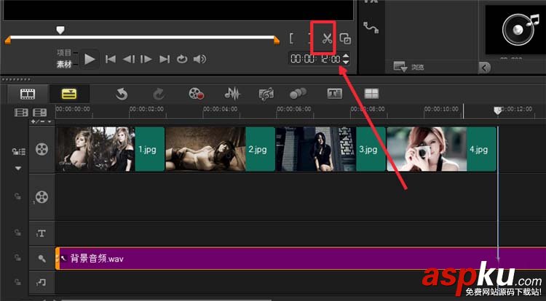Switch preview to 项目 mode
546x301 pixels.
point(64,52)
